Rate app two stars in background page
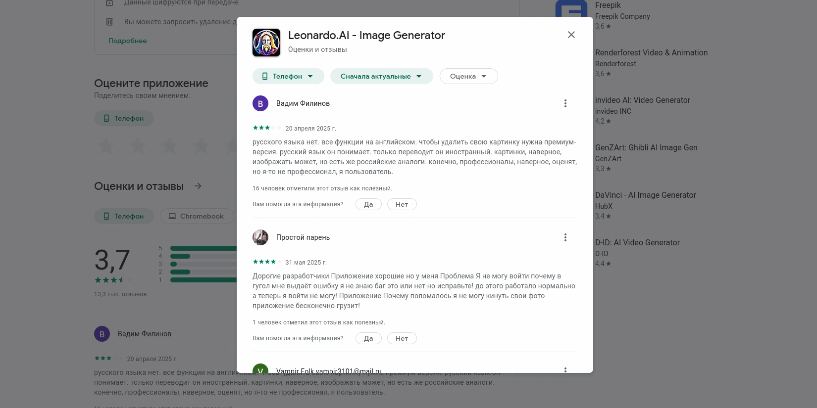This screenshot has width=817, height=408. [x=138, y=146]
